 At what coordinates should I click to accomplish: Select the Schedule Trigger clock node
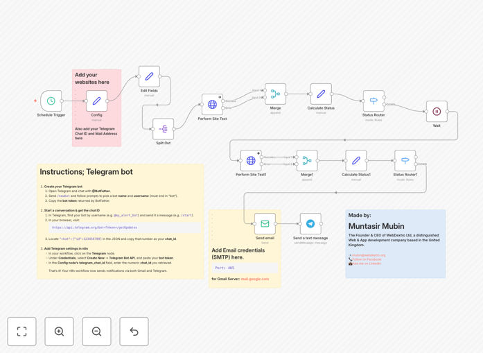pos(51,101)
